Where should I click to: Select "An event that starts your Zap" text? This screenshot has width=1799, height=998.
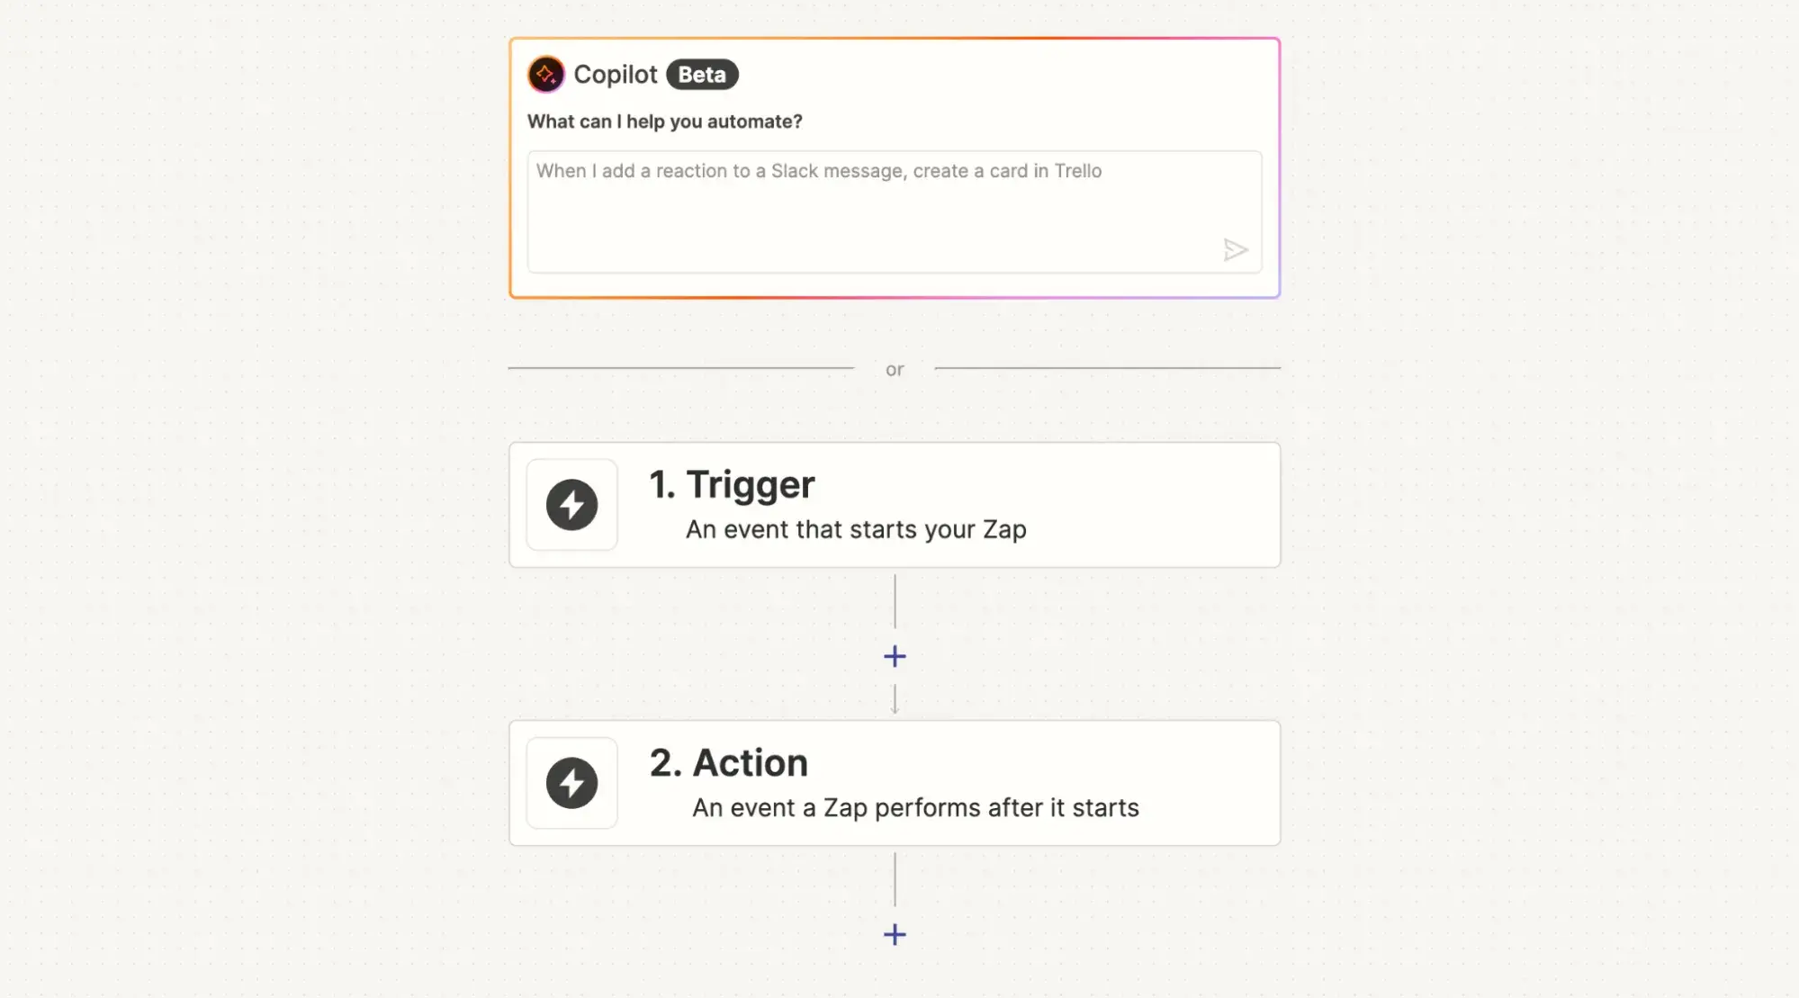[856, 529]
